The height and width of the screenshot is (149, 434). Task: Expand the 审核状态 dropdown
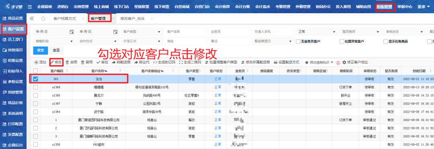pos(404,32)
